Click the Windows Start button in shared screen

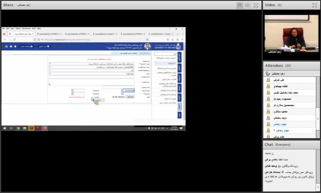(5, 128)
